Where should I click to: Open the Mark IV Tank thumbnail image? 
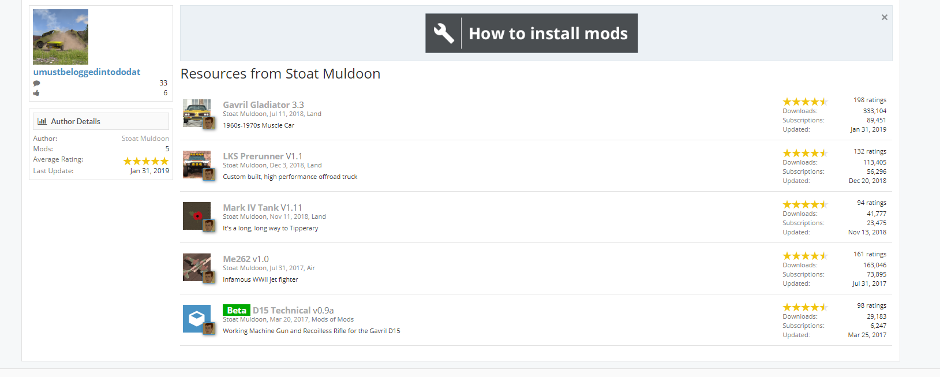click(x=196, y=215)
